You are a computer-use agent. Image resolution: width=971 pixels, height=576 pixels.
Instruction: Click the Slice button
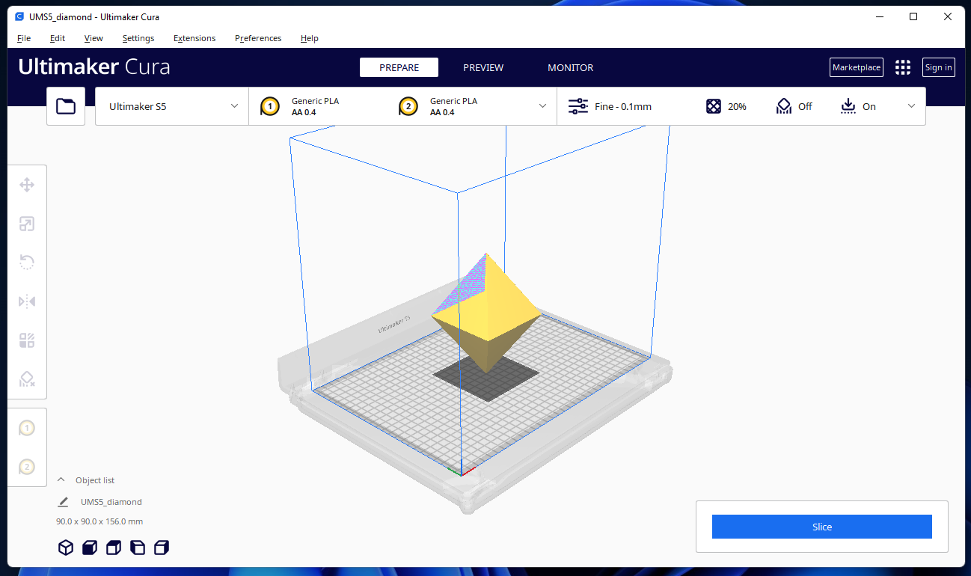822,527
